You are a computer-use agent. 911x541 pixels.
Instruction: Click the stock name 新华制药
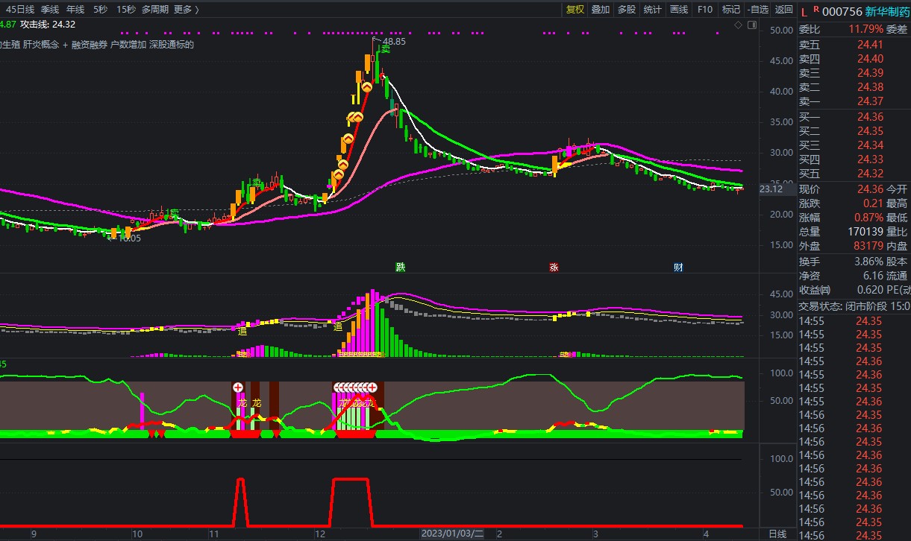point(888,12)
